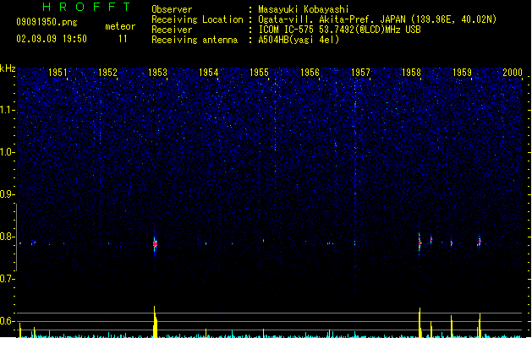Screen dimensions: 532x338
Task: Click the 0.6 kHz frequency label
Action: click(x=7, y=321)
